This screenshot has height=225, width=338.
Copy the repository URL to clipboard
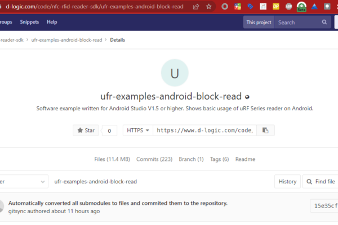265,130
